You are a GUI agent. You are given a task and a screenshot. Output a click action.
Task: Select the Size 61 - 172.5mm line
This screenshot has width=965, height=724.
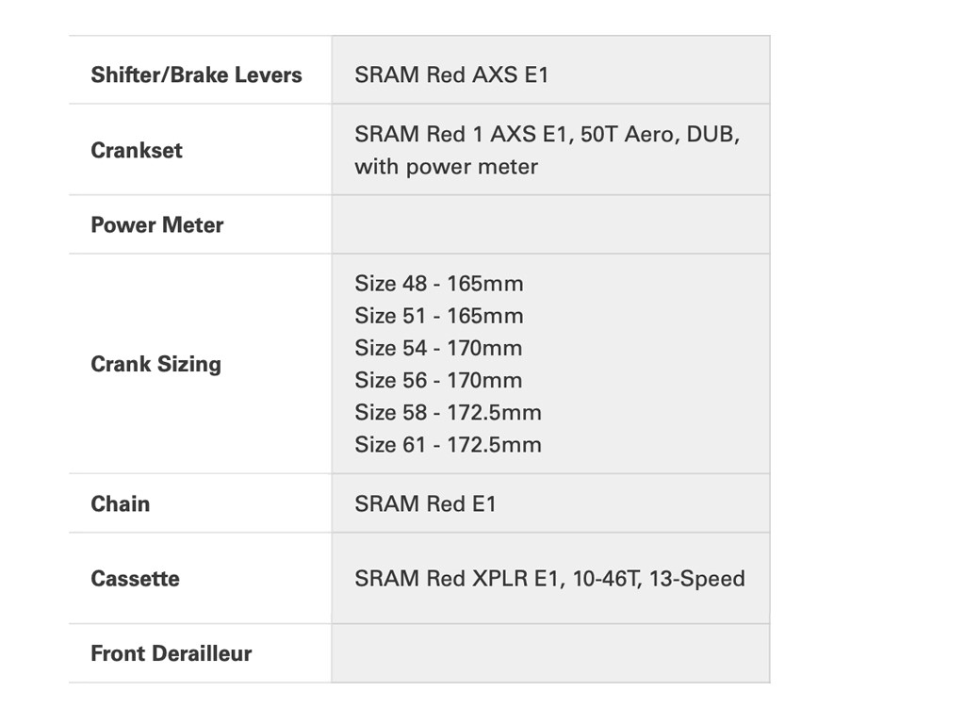[x=448, y=444]
